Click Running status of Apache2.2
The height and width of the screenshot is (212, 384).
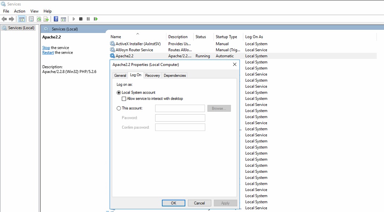[203, 56]
